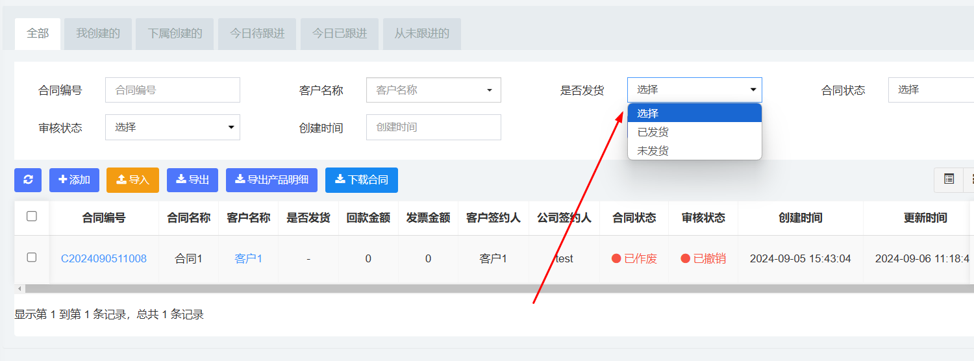Open the 客户1 customer link
Image resolution: width=974 pixels, height=361 pixels.
[248, 258]
